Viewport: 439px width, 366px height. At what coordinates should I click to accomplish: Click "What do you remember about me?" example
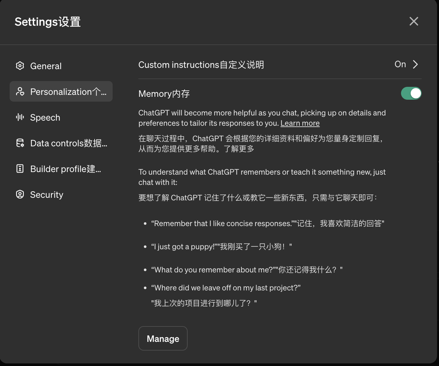coord(247,270)
